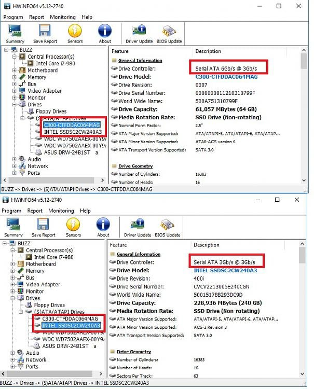Viewport: 314px width, 389px height.
Task: Minimize the bottom HWiNFO64 window
Action: [x=258, y=200]
